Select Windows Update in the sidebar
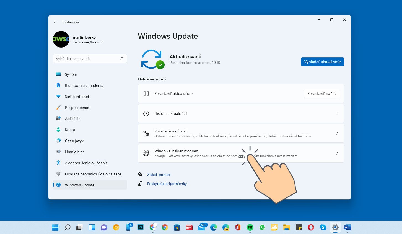402x234 pixels. point(90,185)
